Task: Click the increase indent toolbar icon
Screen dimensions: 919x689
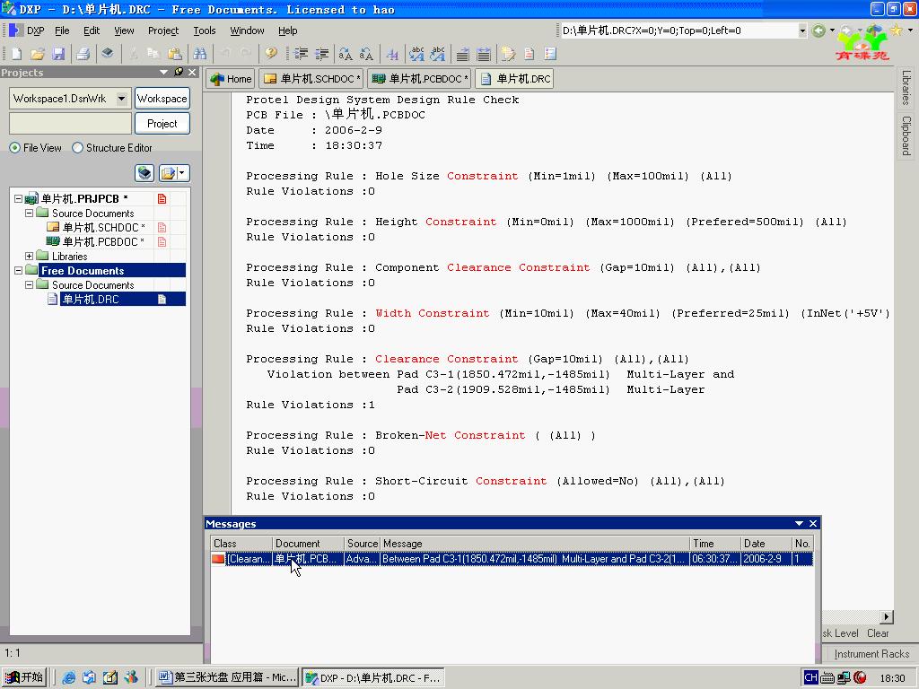Action: coord(302,54)
